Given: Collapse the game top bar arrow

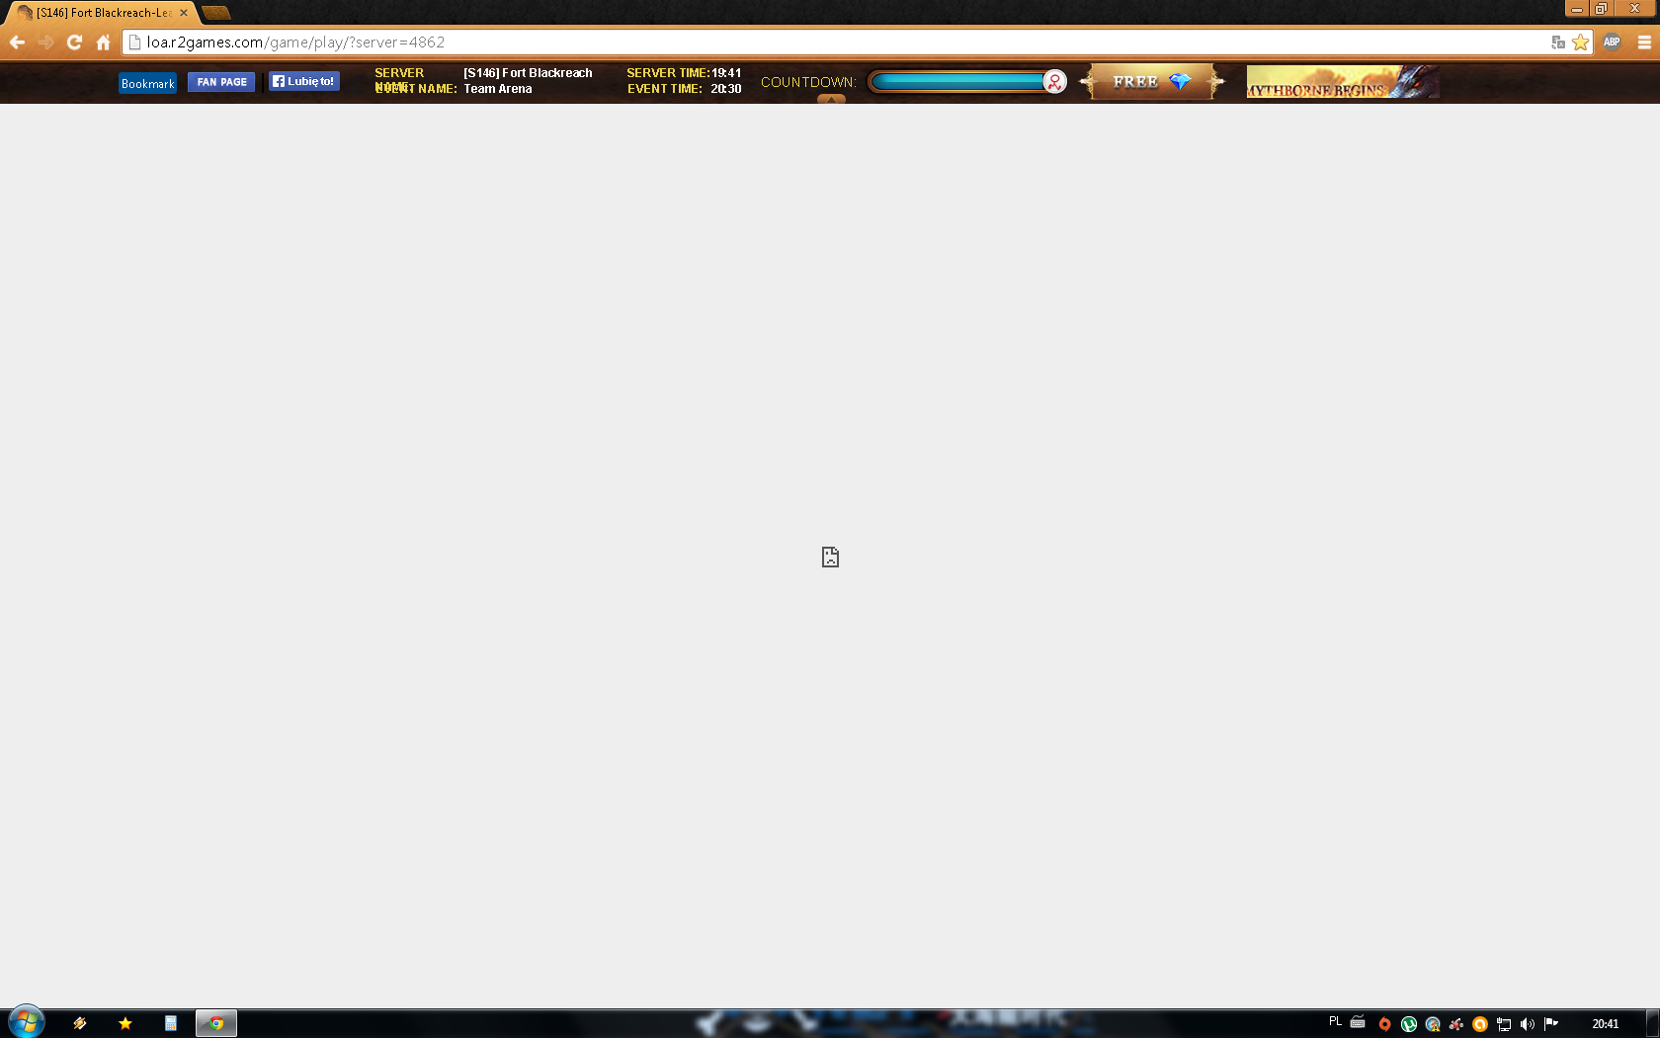Looking at the screenshot, I should (x=831, y=99).
